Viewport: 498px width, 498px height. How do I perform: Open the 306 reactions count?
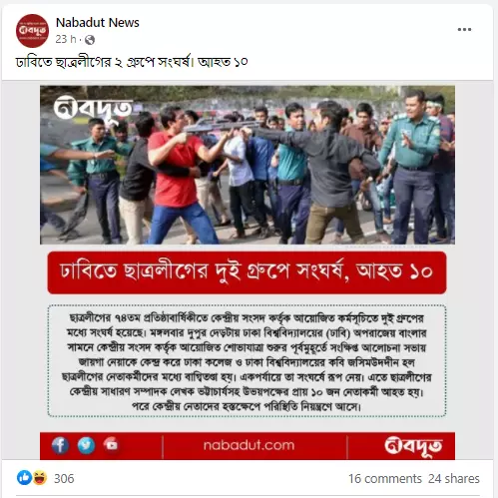point(64,479)
